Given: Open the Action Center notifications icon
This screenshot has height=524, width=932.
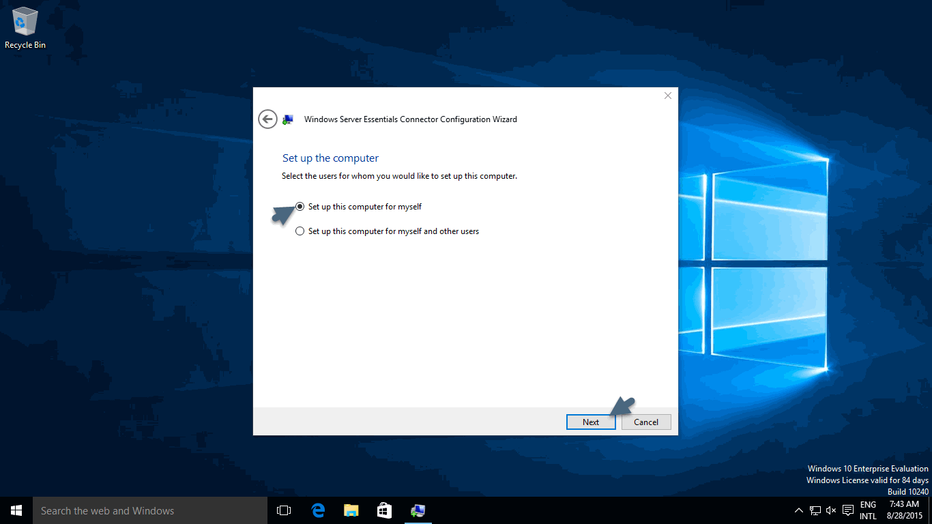Looking at the screenshot, I should 848,510.
